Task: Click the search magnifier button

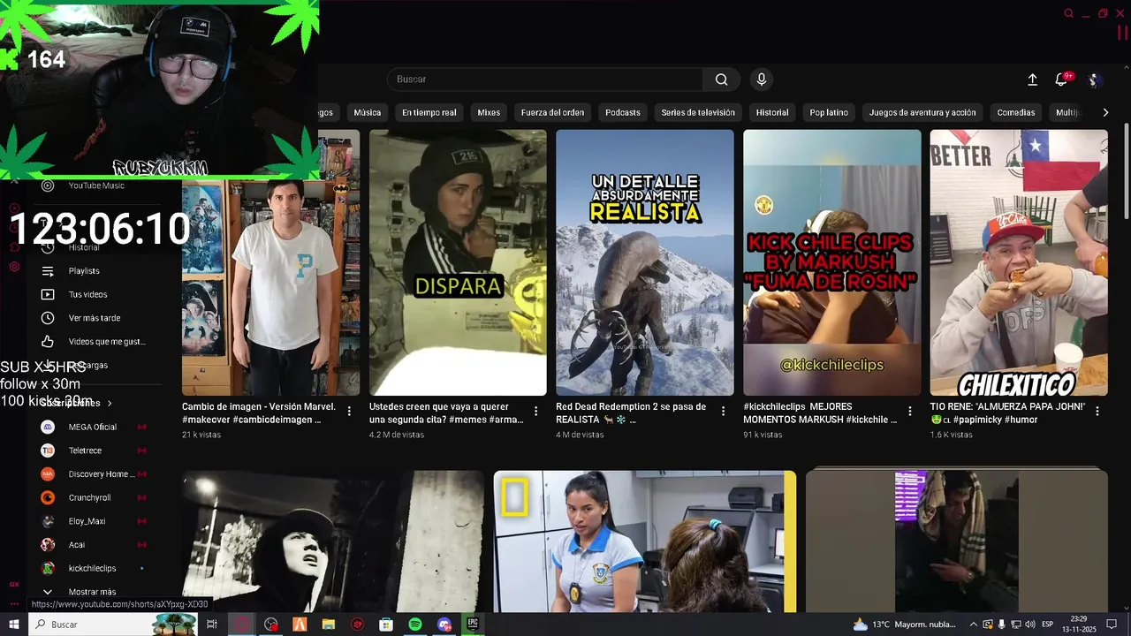Action: 721,79
